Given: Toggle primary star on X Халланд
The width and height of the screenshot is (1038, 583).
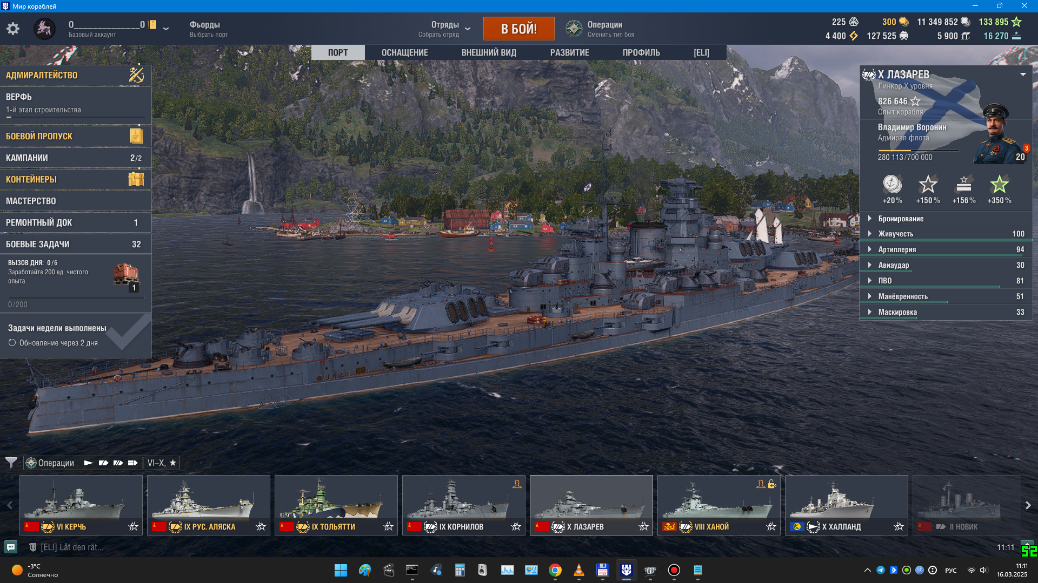Looking at the screenshot, I should click(899, 526).
